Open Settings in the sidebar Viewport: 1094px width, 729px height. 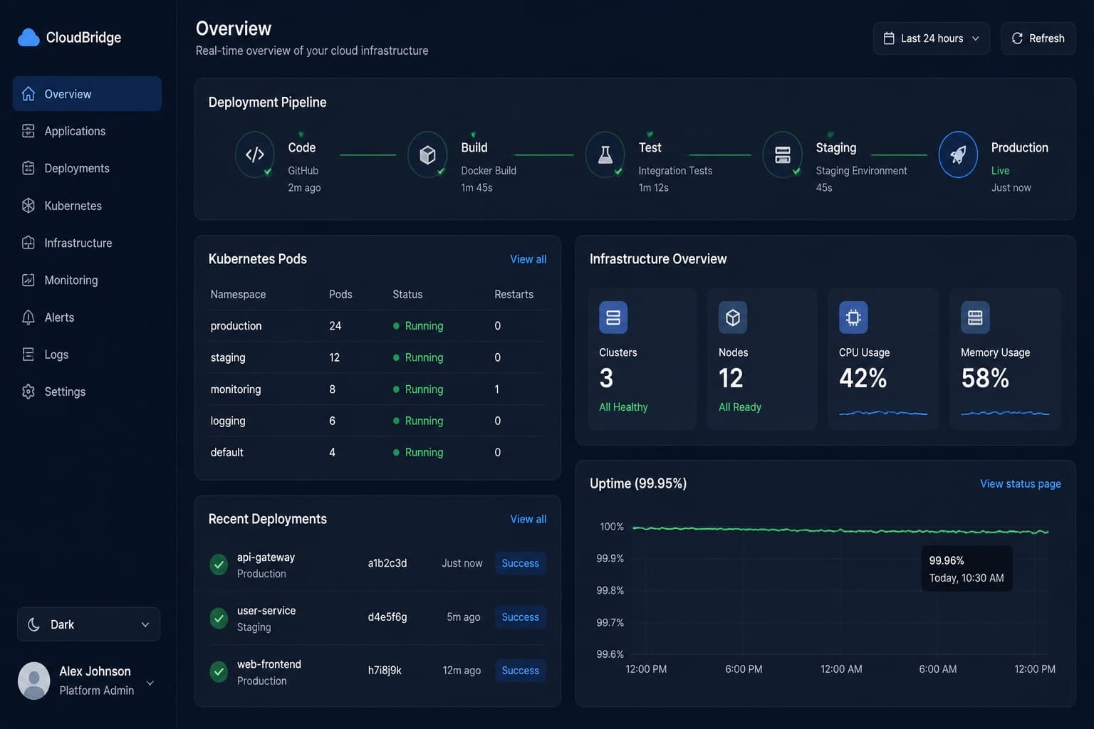(87, 392)
